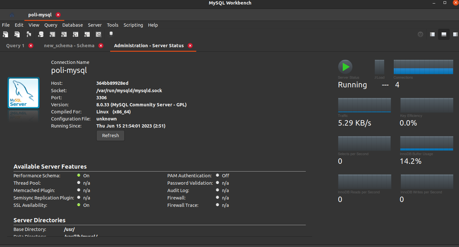Click the Audit Log status dot
Screen dimensions: 459x247
(x=217, y=190)
